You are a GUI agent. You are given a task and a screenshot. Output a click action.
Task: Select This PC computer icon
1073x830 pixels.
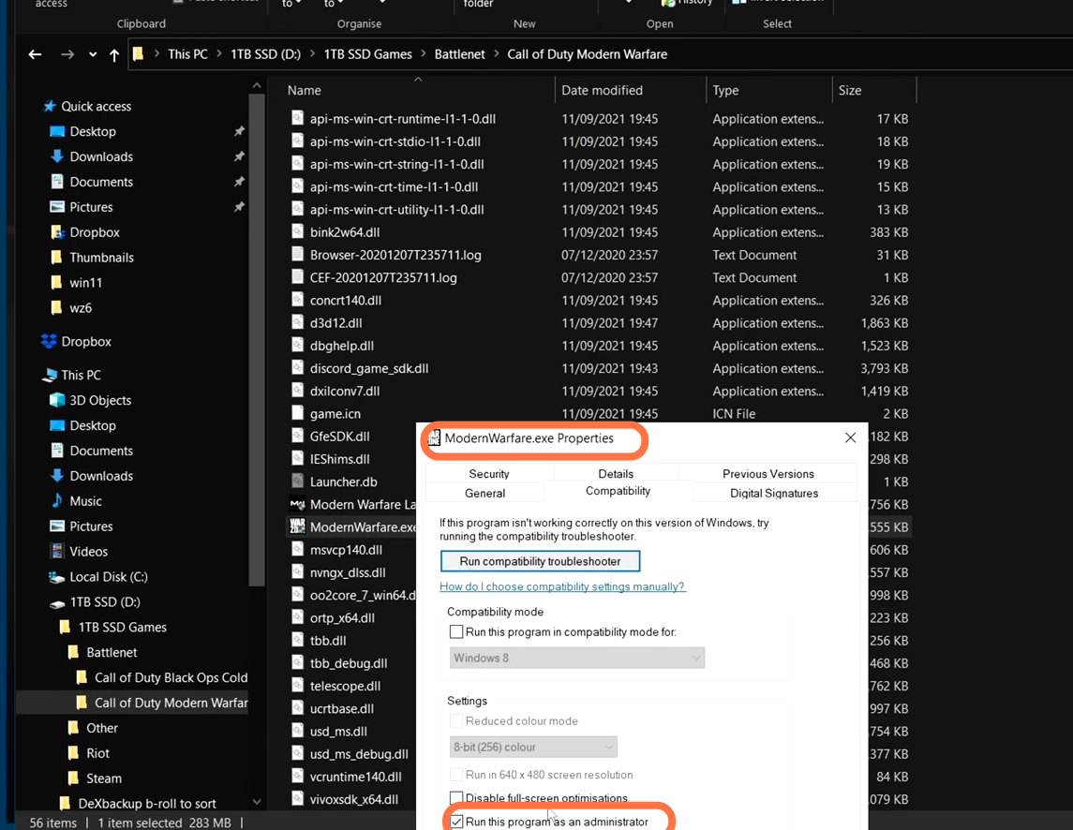pos(50,375)
